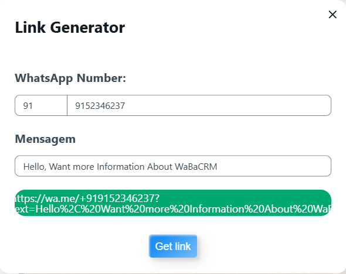Click the https://wa.me/+919152346237 first line

point(87,198)
